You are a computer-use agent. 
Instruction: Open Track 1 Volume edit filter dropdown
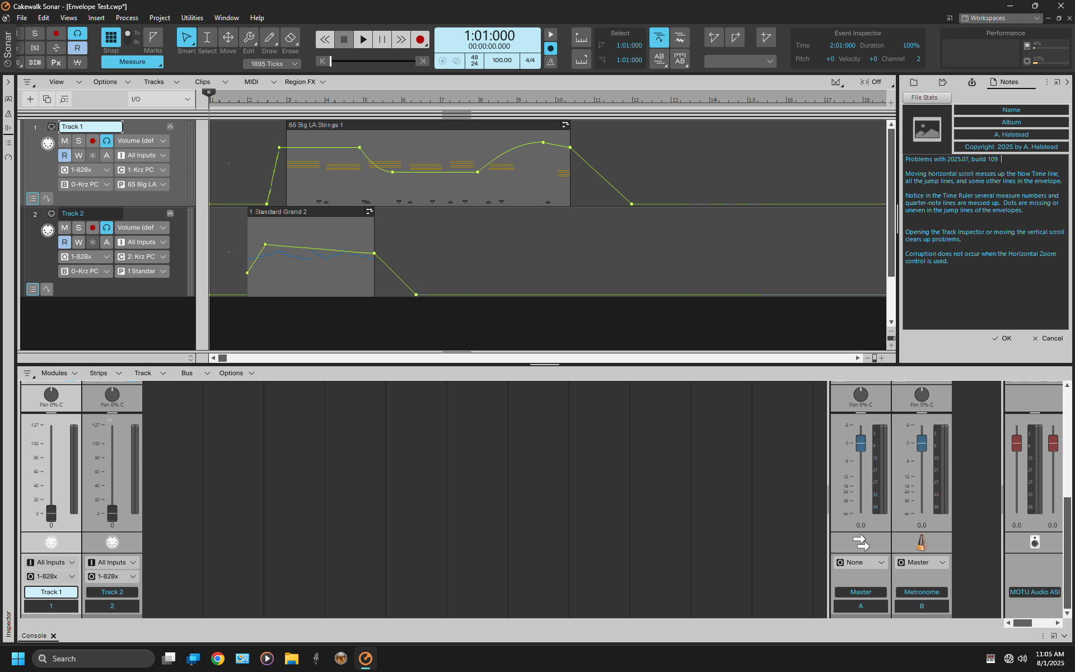142,141
